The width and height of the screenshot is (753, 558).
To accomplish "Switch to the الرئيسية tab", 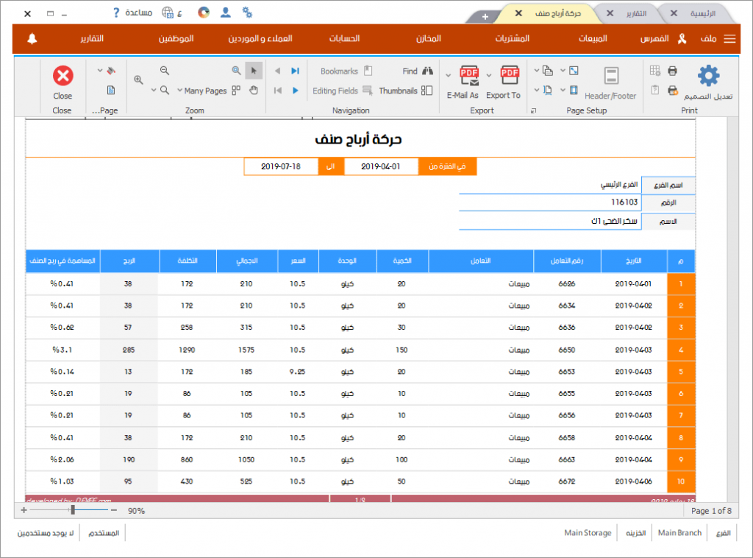I will 703,13.
